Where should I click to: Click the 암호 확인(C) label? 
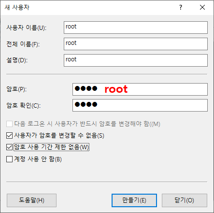24,105
